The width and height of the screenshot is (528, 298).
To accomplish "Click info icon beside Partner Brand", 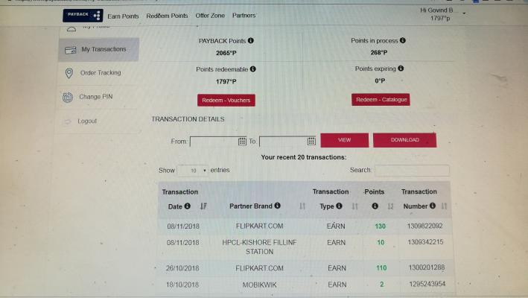I will tap(277, 206).
